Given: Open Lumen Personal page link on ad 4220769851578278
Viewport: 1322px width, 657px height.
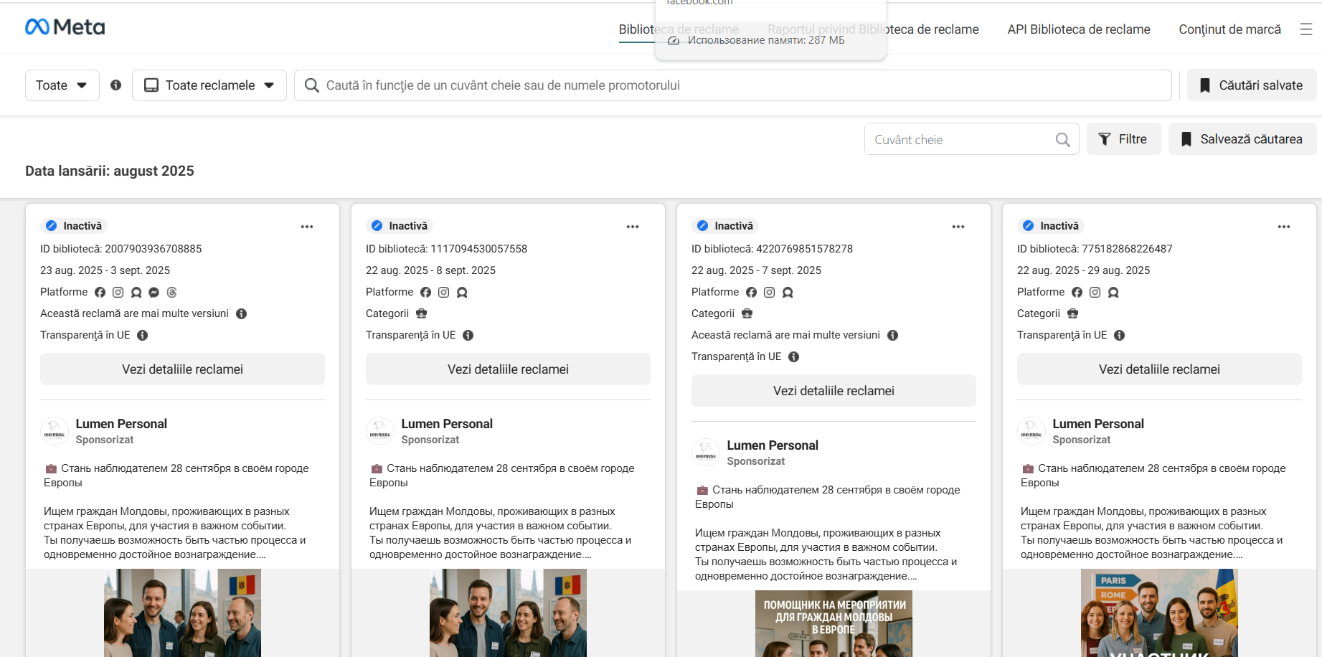Looking at the screenshot, I should (x=773, y=445).
